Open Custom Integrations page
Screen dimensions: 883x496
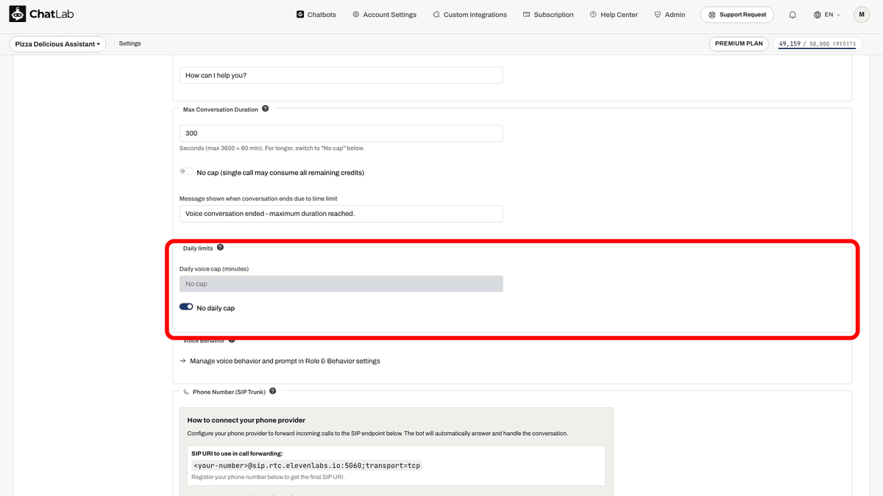469,15
